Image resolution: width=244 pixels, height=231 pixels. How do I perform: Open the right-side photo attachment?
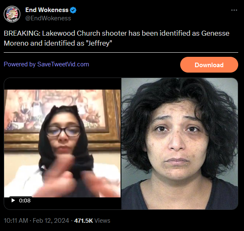point(179,143)
